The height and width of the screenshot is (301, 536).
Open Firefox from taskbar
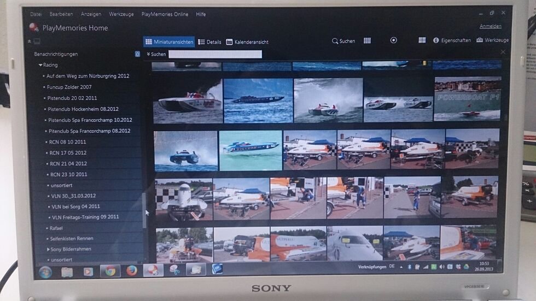point(132,270)
